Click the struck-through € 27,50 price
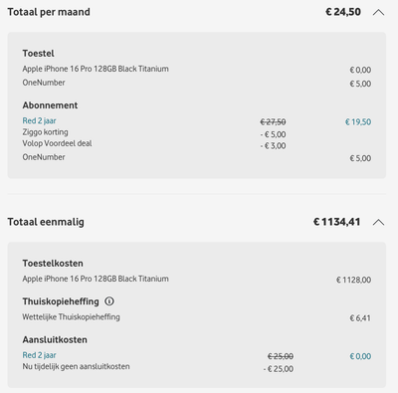 point(273,122)
